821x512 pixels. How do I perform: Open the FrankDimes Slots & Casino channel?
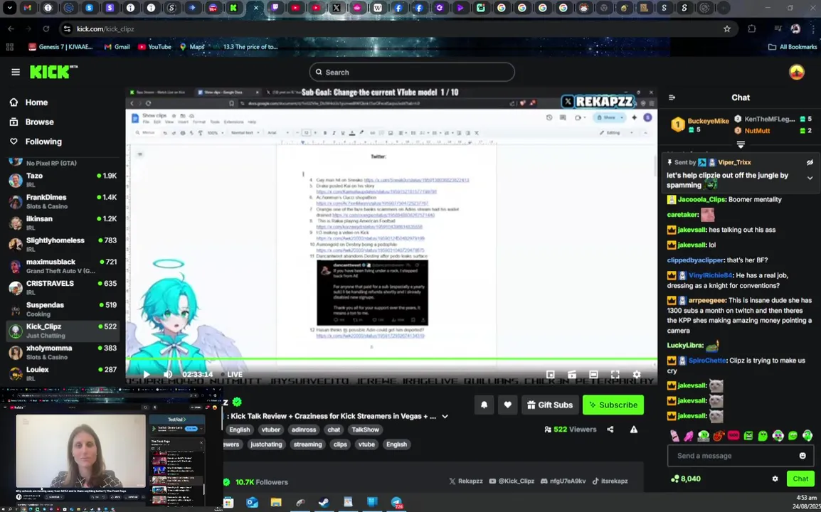coord(63,201)
